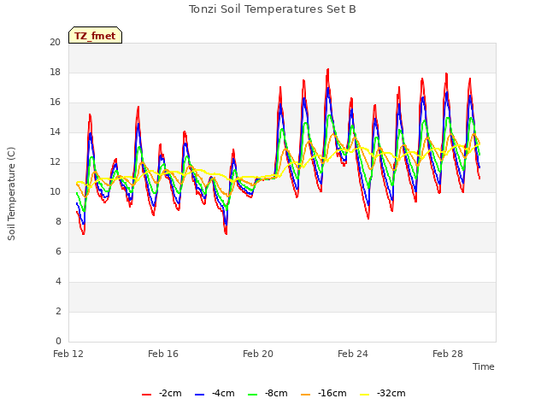
Task: Click the 6 y-axis tick label
Action: click(x=58, y=252)
